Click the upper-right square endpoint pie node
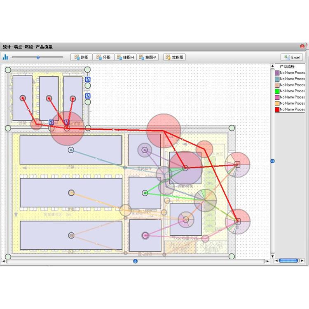This screenshot has height=309, width=309. point(237,165)
